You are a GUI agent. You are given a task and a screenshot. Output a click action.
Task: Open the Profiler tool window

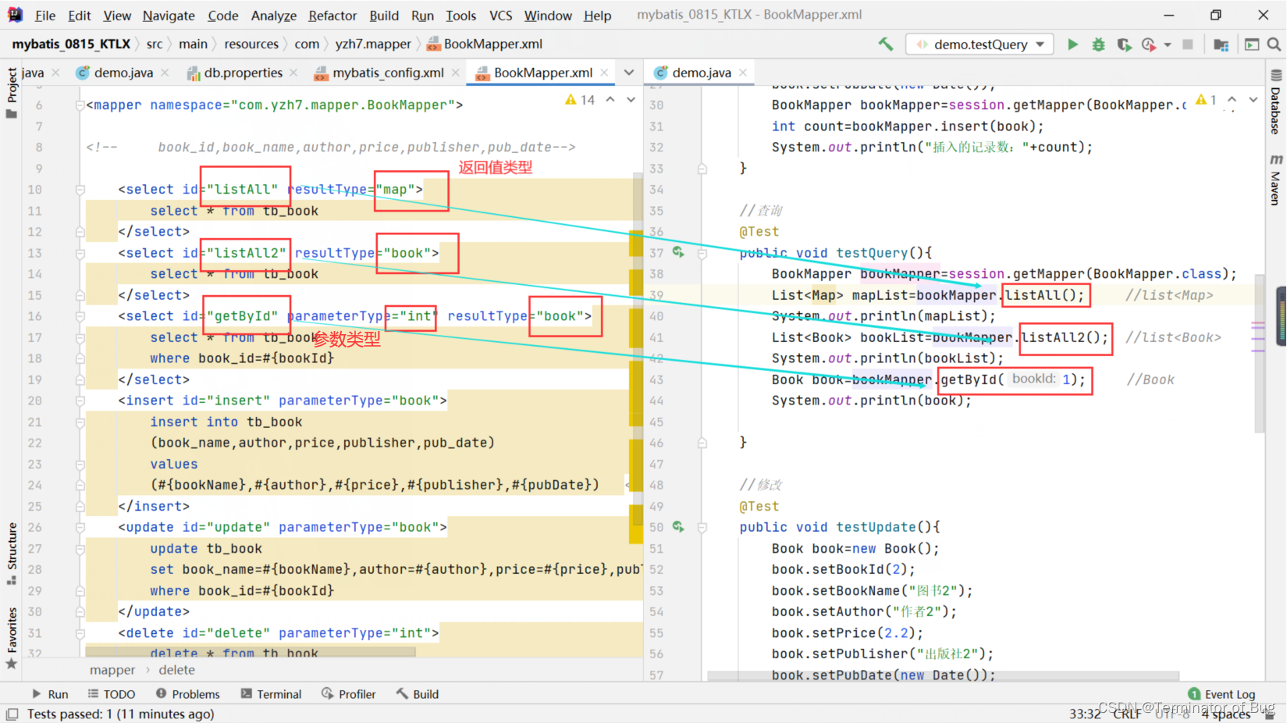(349, 694)
